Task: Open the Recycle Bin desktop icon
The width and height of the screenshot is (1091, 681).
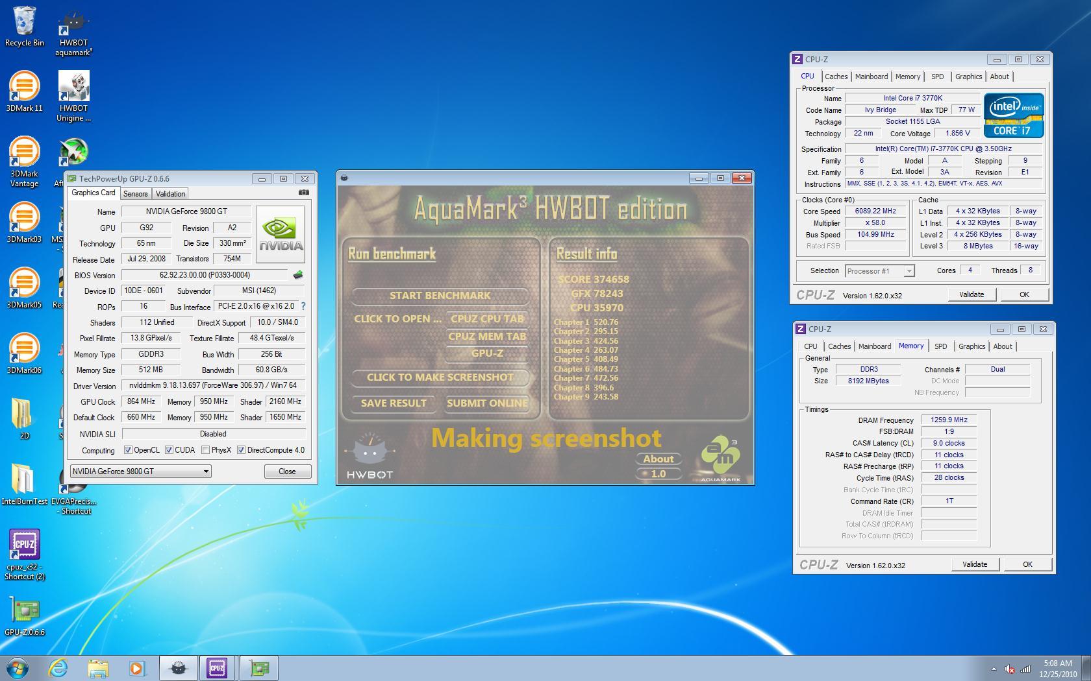Action: (25, 27)
